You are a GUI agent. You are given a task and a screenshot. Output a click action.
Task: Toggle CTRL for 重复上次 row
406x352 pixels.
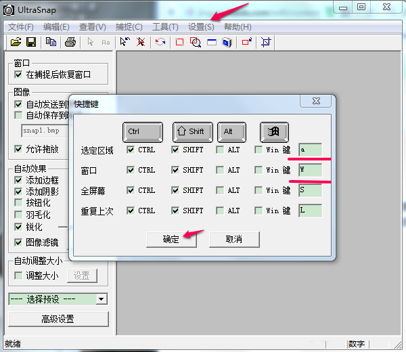(131, 211)
